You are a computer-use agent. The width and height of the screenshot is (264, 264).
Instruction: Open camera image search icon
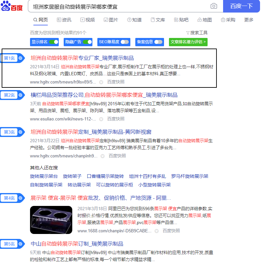214,6
